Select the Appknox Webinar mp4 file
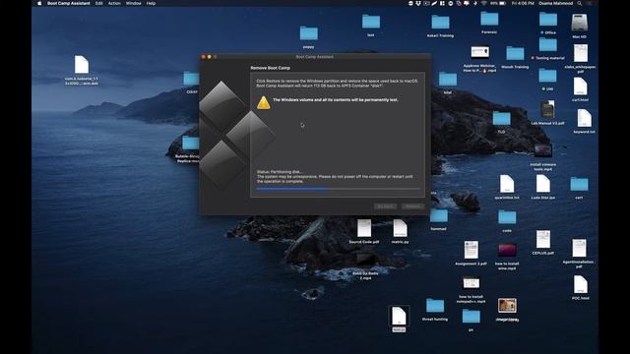 pos(479,52)
